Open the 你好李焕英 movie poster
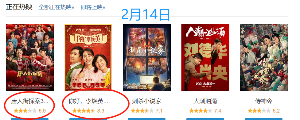 [88, 58]
